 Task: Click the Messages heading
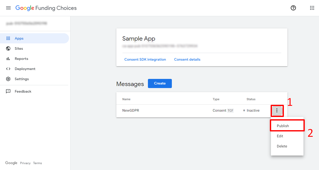tap(130, 84)
